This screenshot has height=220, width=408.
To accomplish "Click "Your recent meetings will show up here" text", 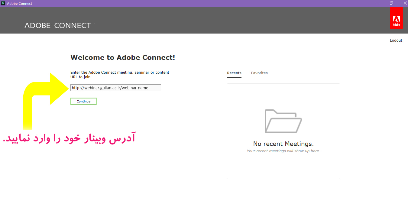I will [283, 151].
